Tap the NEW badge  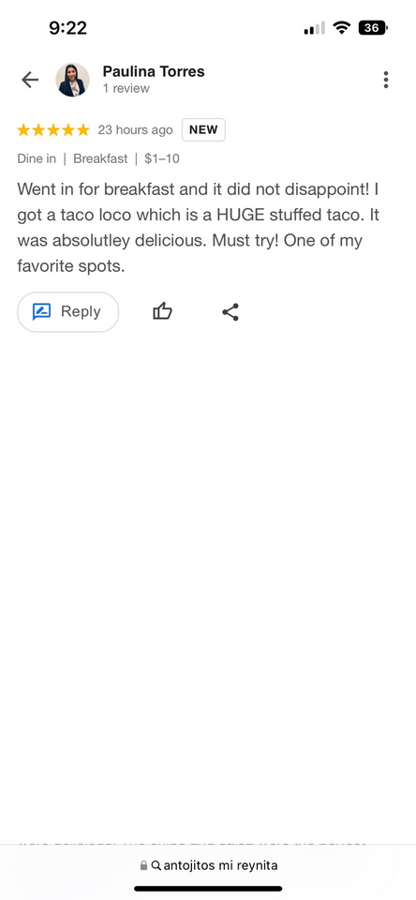[x=203, y=129]
